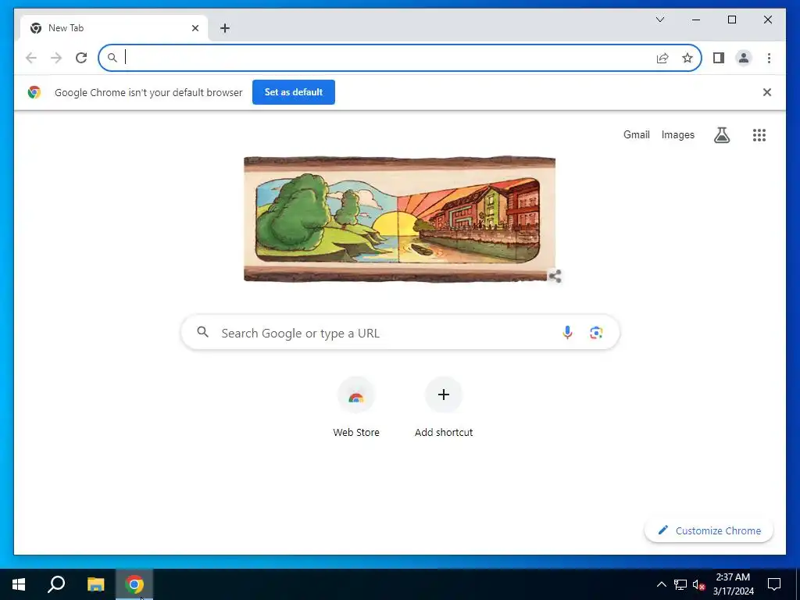800x600 pixels.
Task: Share this page using the share icon
Action: pos(662,58)
